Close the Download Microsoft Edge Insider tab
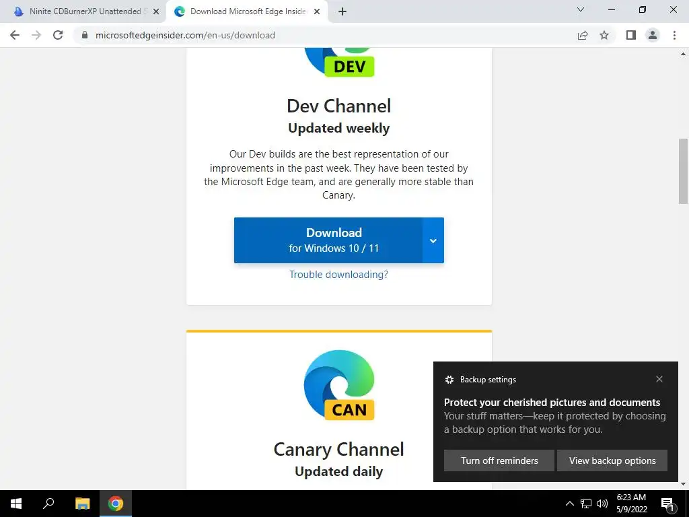This screenshot has width=689, height=517. [x=317, y=11]
